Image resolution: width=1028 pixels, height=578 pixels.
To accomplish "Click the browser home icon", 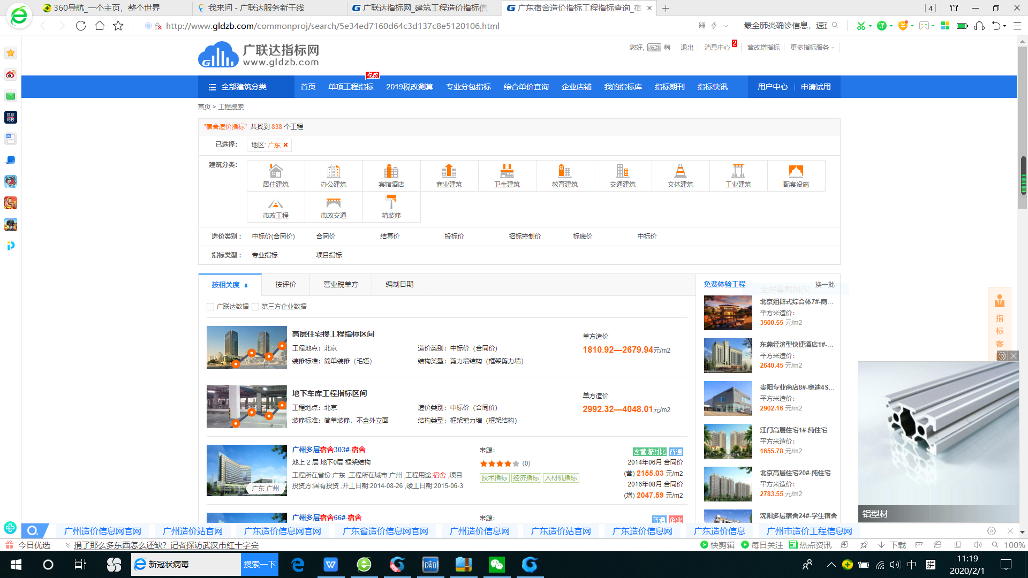I will (x=100, y=26).
